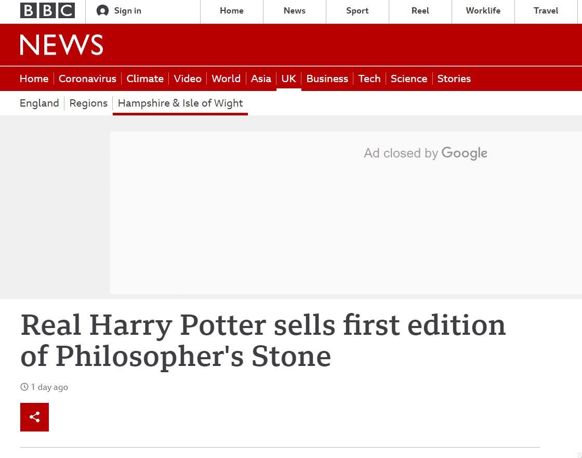Click the Harry Potter article headline
Viewport: 582px width, 458px height.
(x=263, y=340)
